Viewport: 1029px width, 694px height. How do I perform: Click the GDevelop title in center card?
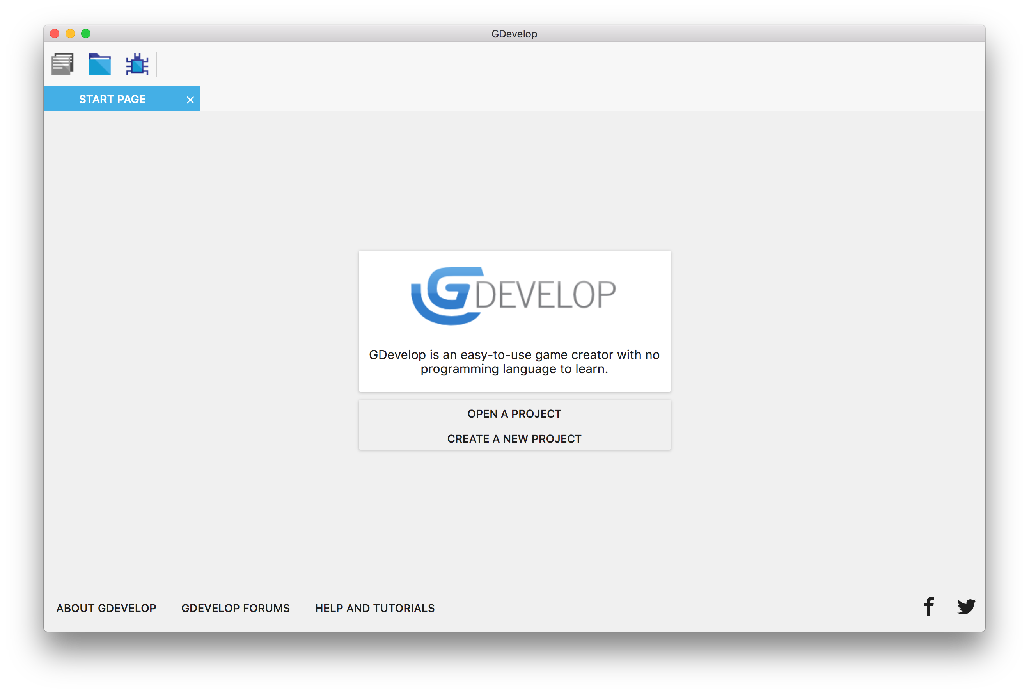(514, 297)
